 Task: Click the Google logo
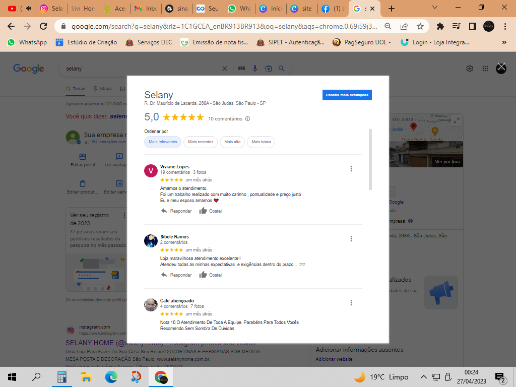[x=29, y=69]
